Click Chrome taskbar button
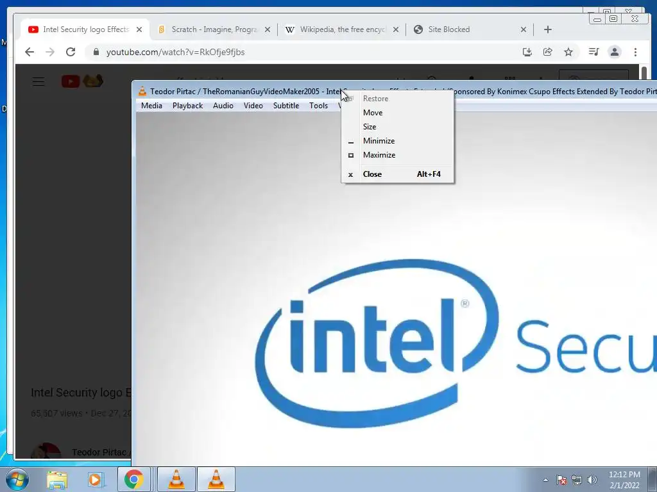Viewport: 657px width, 492px height. [x=133, y=479]
